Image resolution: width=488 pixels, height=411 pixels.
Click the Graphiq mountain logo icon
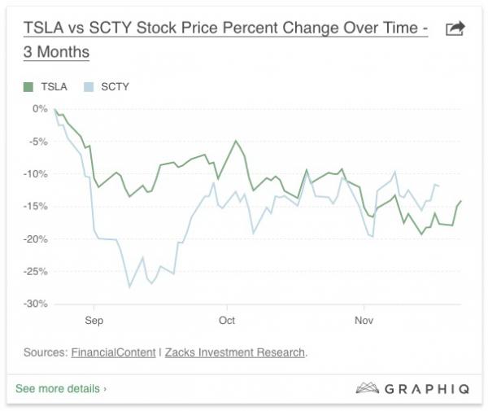(x=368, y=388)
